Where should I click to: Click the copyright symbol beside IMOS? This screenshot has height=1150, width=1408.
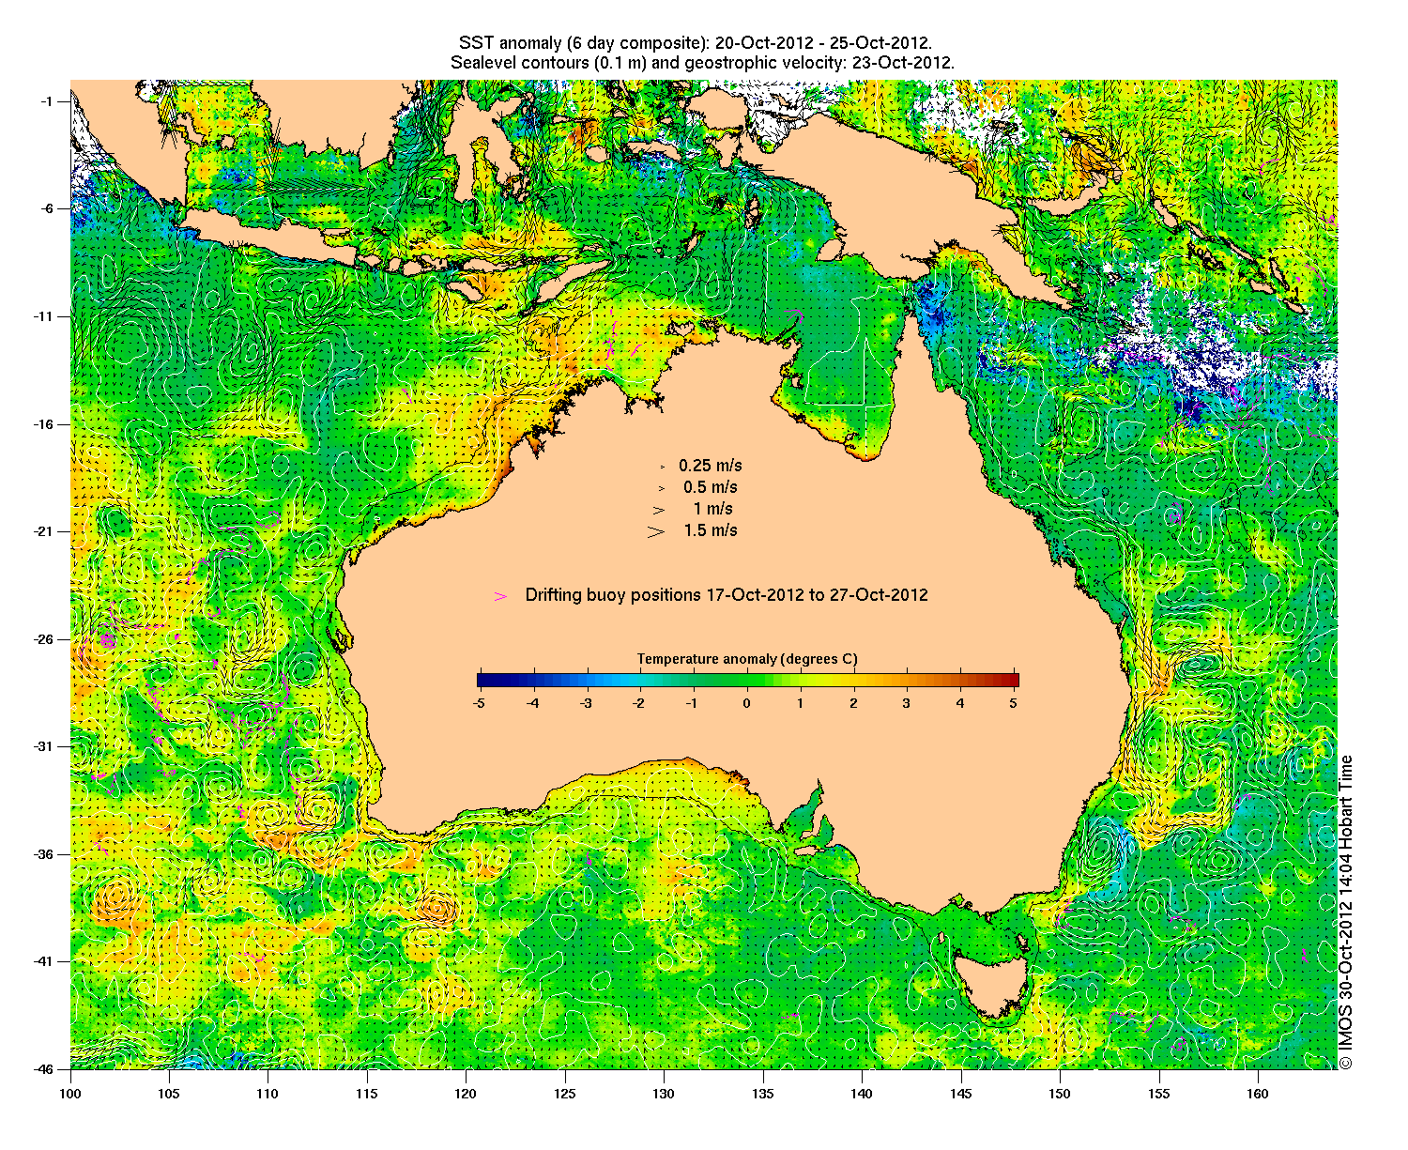1345,1062
